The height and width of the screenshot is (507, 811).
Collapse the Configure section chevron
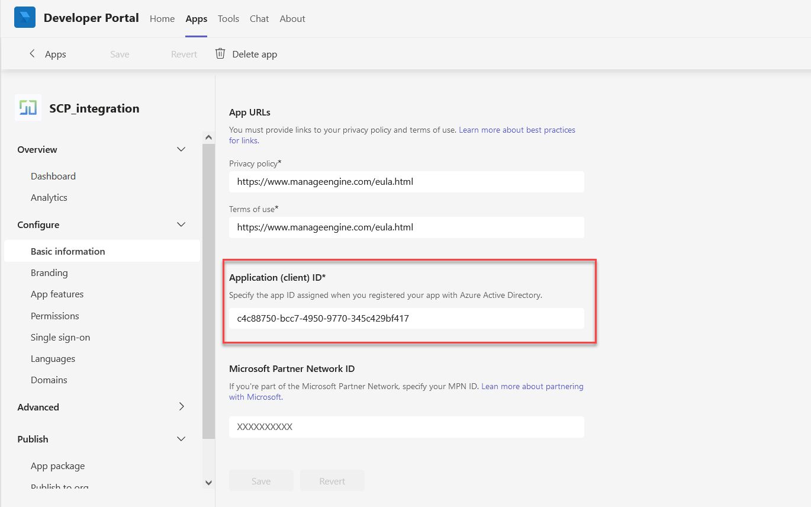(x=181, y=224)
